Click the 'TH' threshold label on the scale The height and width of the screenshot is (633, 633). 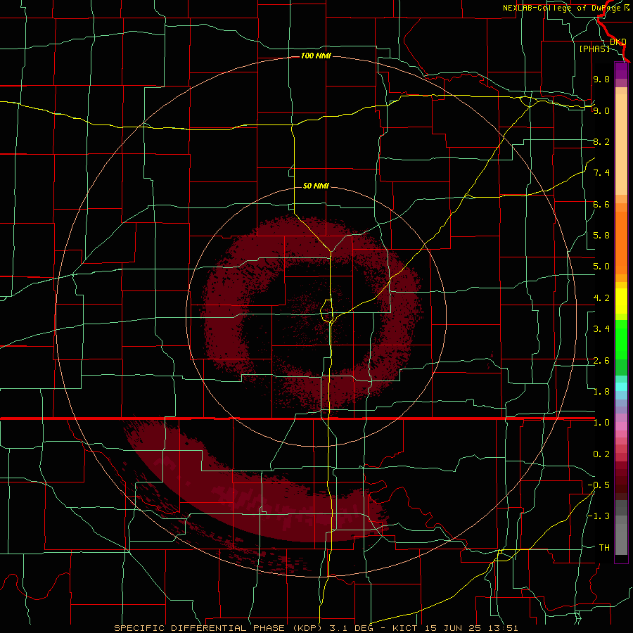604,548
